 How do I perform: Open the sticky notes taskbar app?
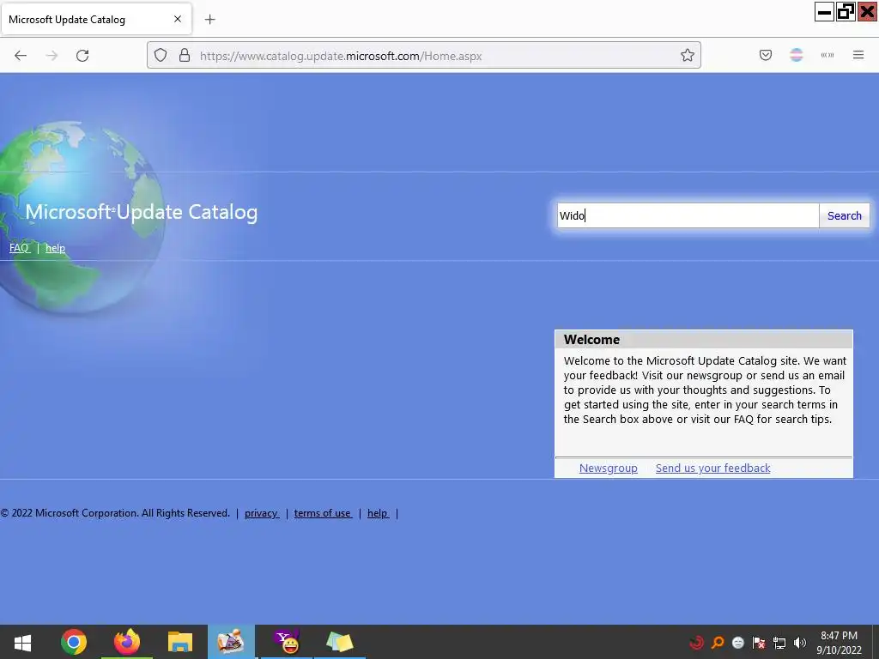pos(339,642)
